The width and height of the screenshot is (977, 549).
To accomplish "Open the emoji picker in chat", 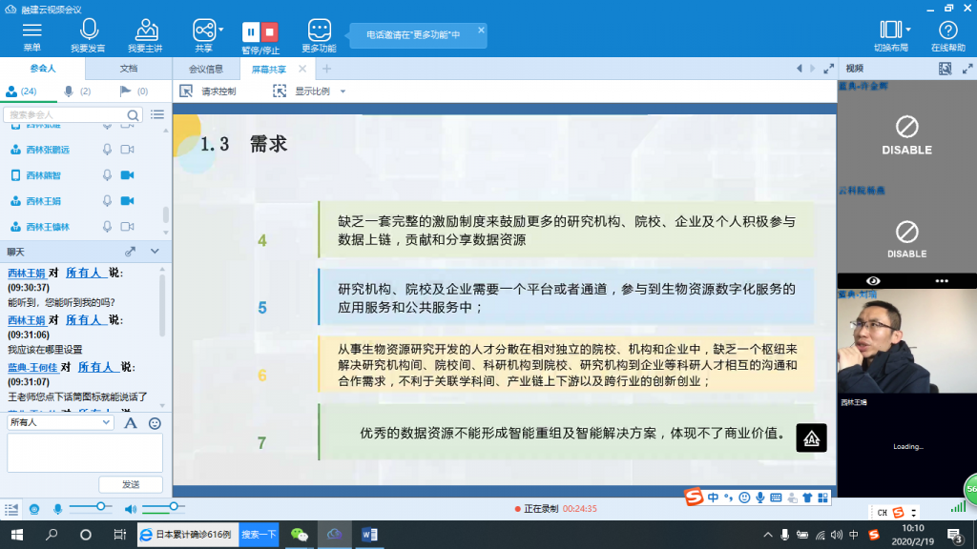I will point(155,422).
